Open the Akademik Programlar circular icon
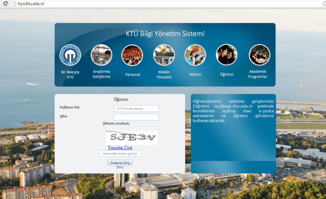This screenshot has height=199, width=326. [x=259, y=55]
